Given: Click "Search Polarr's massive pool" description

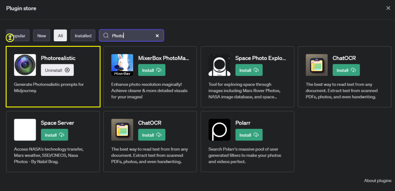Looking at the screenshot, I should pyautogui.click(x=245, y=155).
